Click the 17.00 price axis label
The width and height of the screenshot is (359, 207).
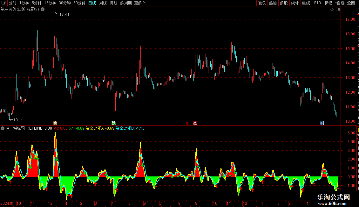[350, 19]
